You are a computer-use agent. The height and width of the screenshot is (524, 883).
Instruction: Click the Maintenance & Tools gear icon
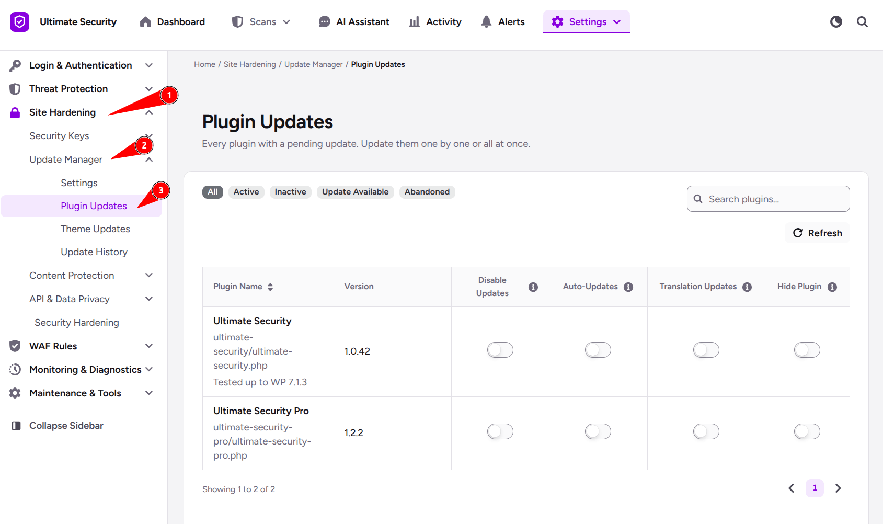click(15, 393)
